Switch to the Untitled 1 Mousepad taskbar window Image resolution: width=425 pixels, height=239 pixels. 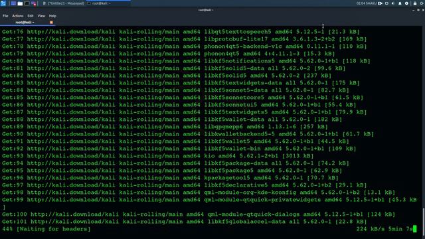click(64, 3)
